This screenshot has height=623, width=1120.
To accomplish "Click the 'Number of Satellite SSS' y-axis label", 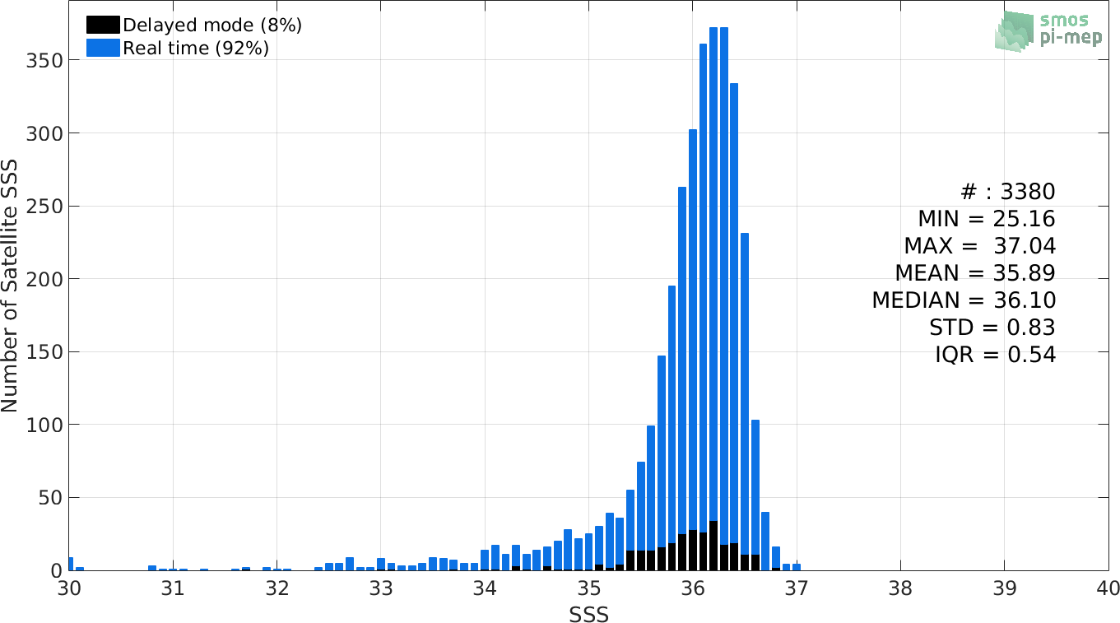I will click(x=10, y=286).
